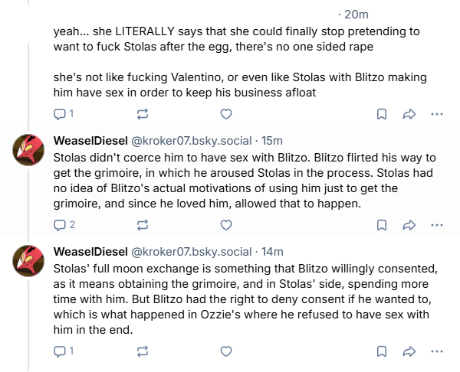Repost WeaselDiesel's 14m full moon post
Viewport: 460px width, 372px height.
click(142, 351)
